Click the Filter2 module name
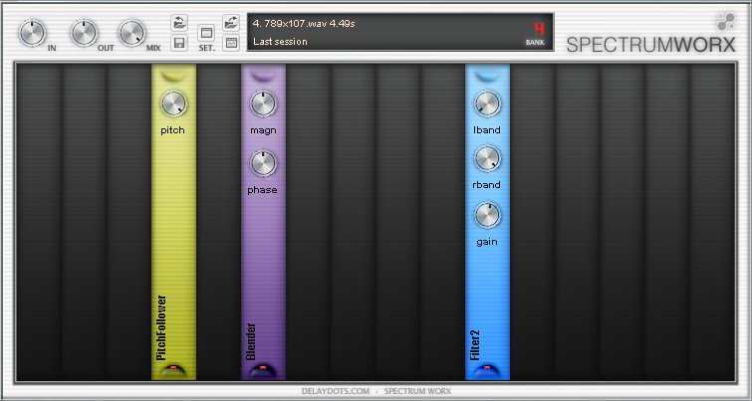The height and width of the screenshot is (401, 752). coord(475,345)
